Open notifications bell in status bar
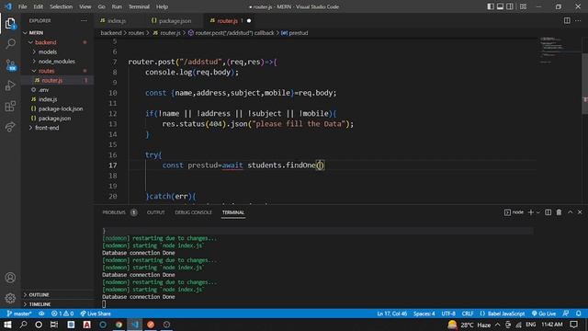The height and width of the screenshot is (331, 588). click(579, 314)
